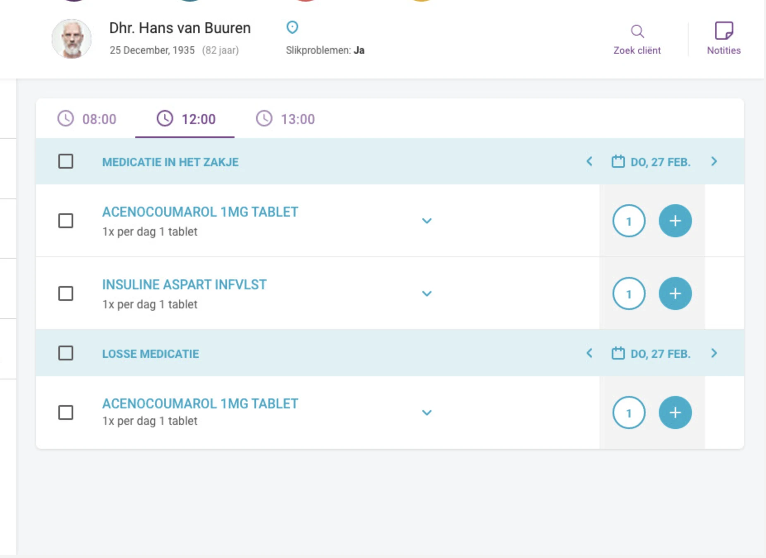The height and width of the screenshot is (558, 766).
Task: Expand first Acenocoumarol 1mg tablet details
Action: click(x=426, y=221)
